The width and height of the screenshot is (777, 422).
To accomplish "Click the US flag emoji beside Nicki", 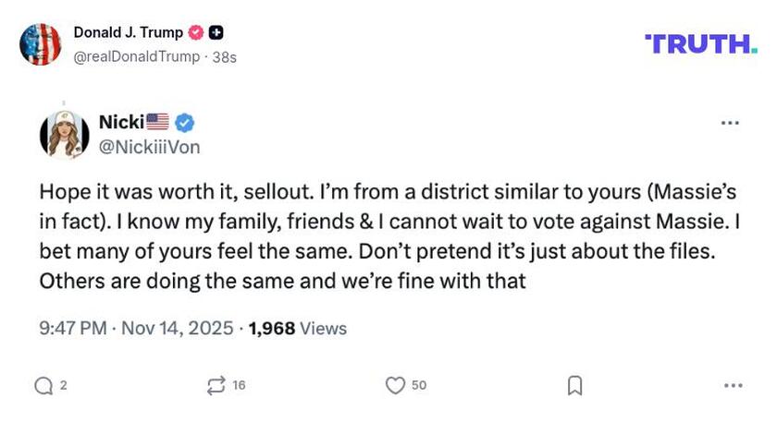I will (157, 123).
